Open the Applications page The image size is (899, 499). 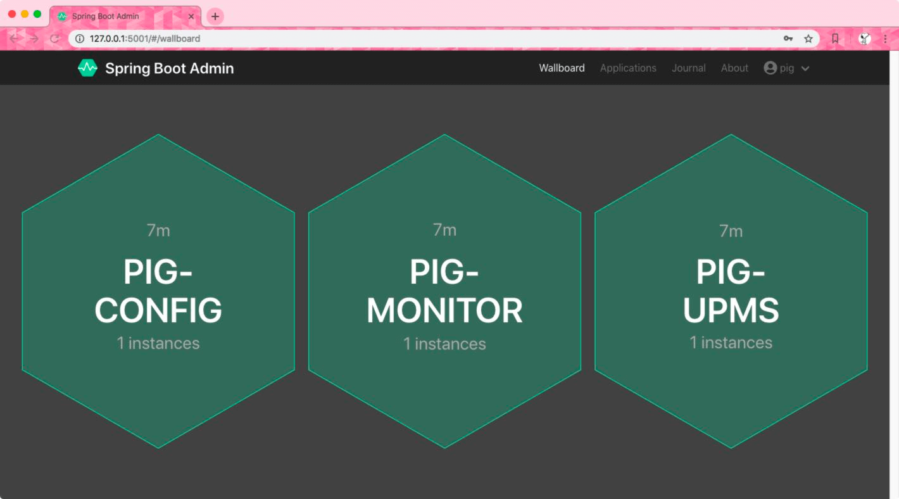(x=628, y=68)
